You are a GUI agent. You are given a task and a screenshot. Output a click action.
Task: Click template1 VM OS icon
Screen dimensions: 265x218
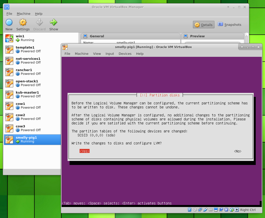9,50
